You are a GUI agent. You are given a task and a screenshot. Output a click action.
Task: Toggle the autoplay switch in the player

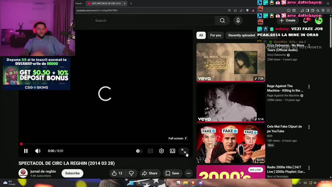pyautogui.click(x=139, y=151)
